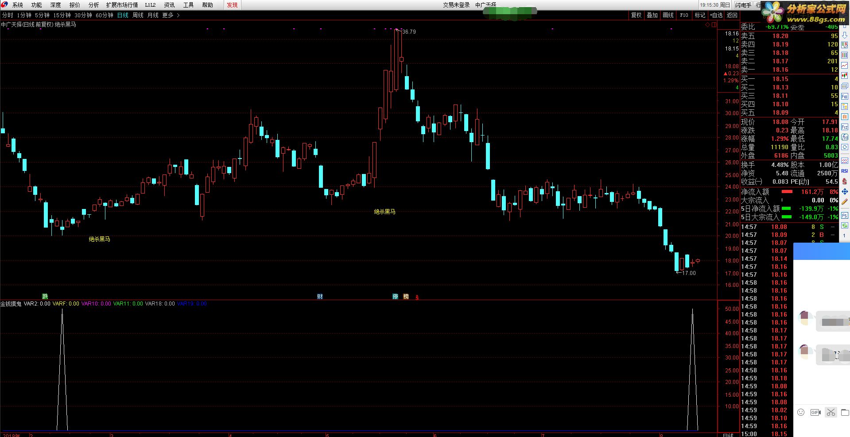Click the 17.00 low price label
Screen dimensions: 850x437
(689, 273)
